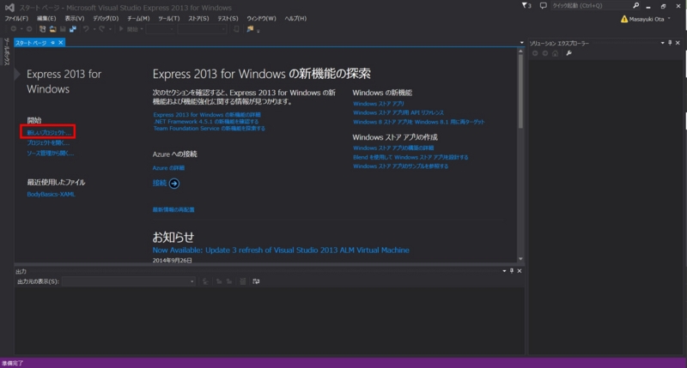Click the Open File folder toolbar icon
The height and width of the screenshot is (368, 687).
52,29
